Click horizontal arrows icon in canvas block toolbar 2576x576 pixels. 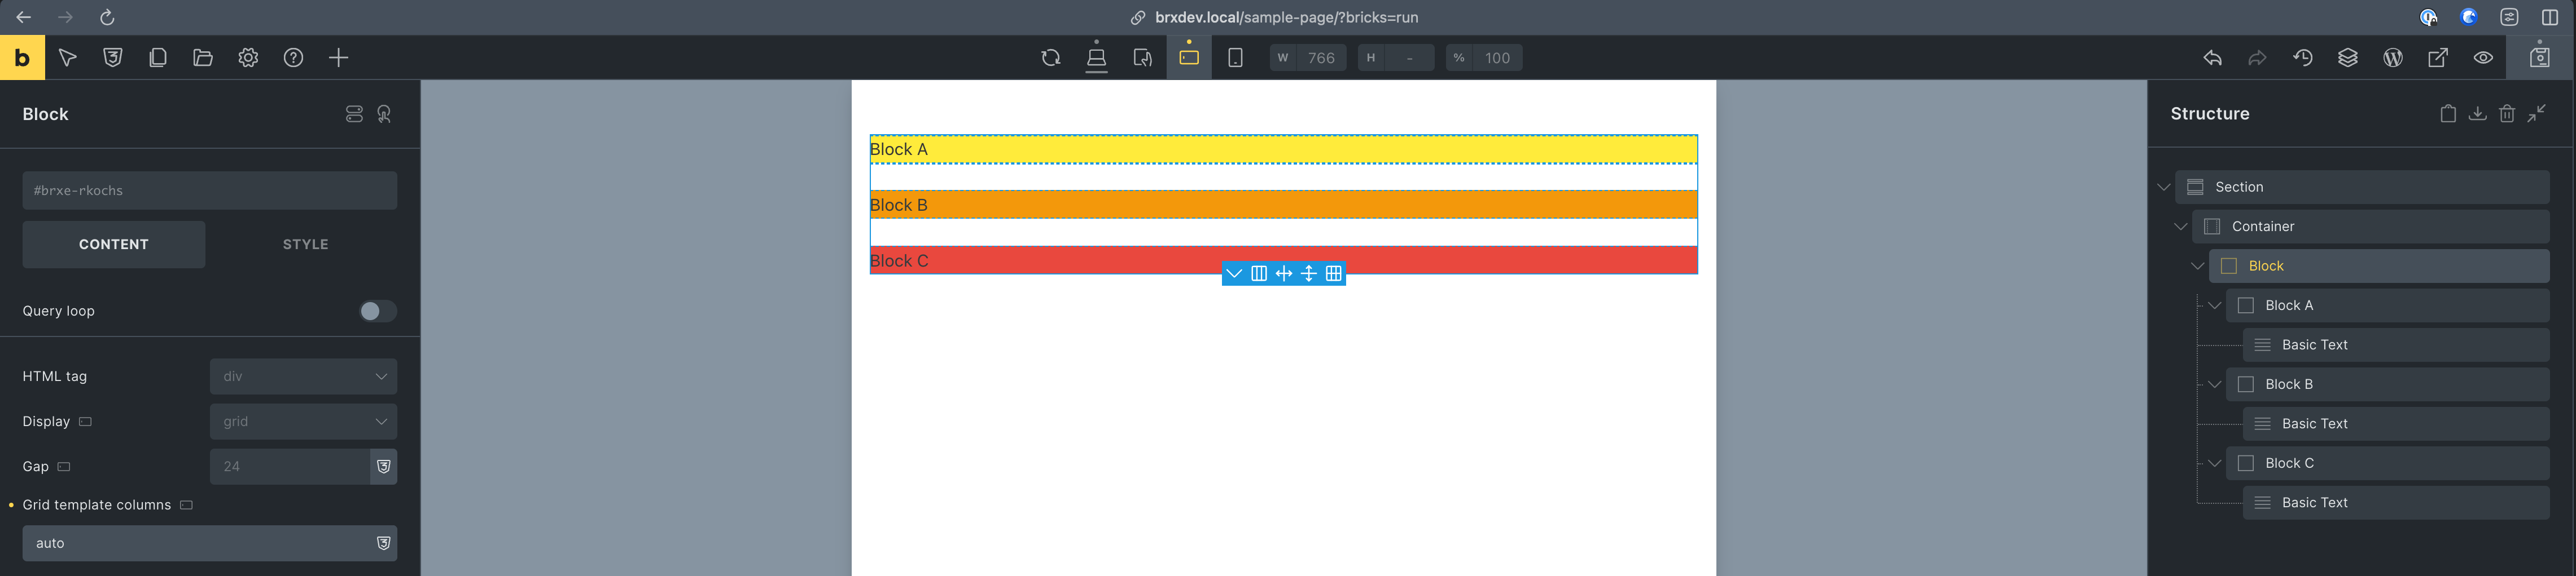1284,273
